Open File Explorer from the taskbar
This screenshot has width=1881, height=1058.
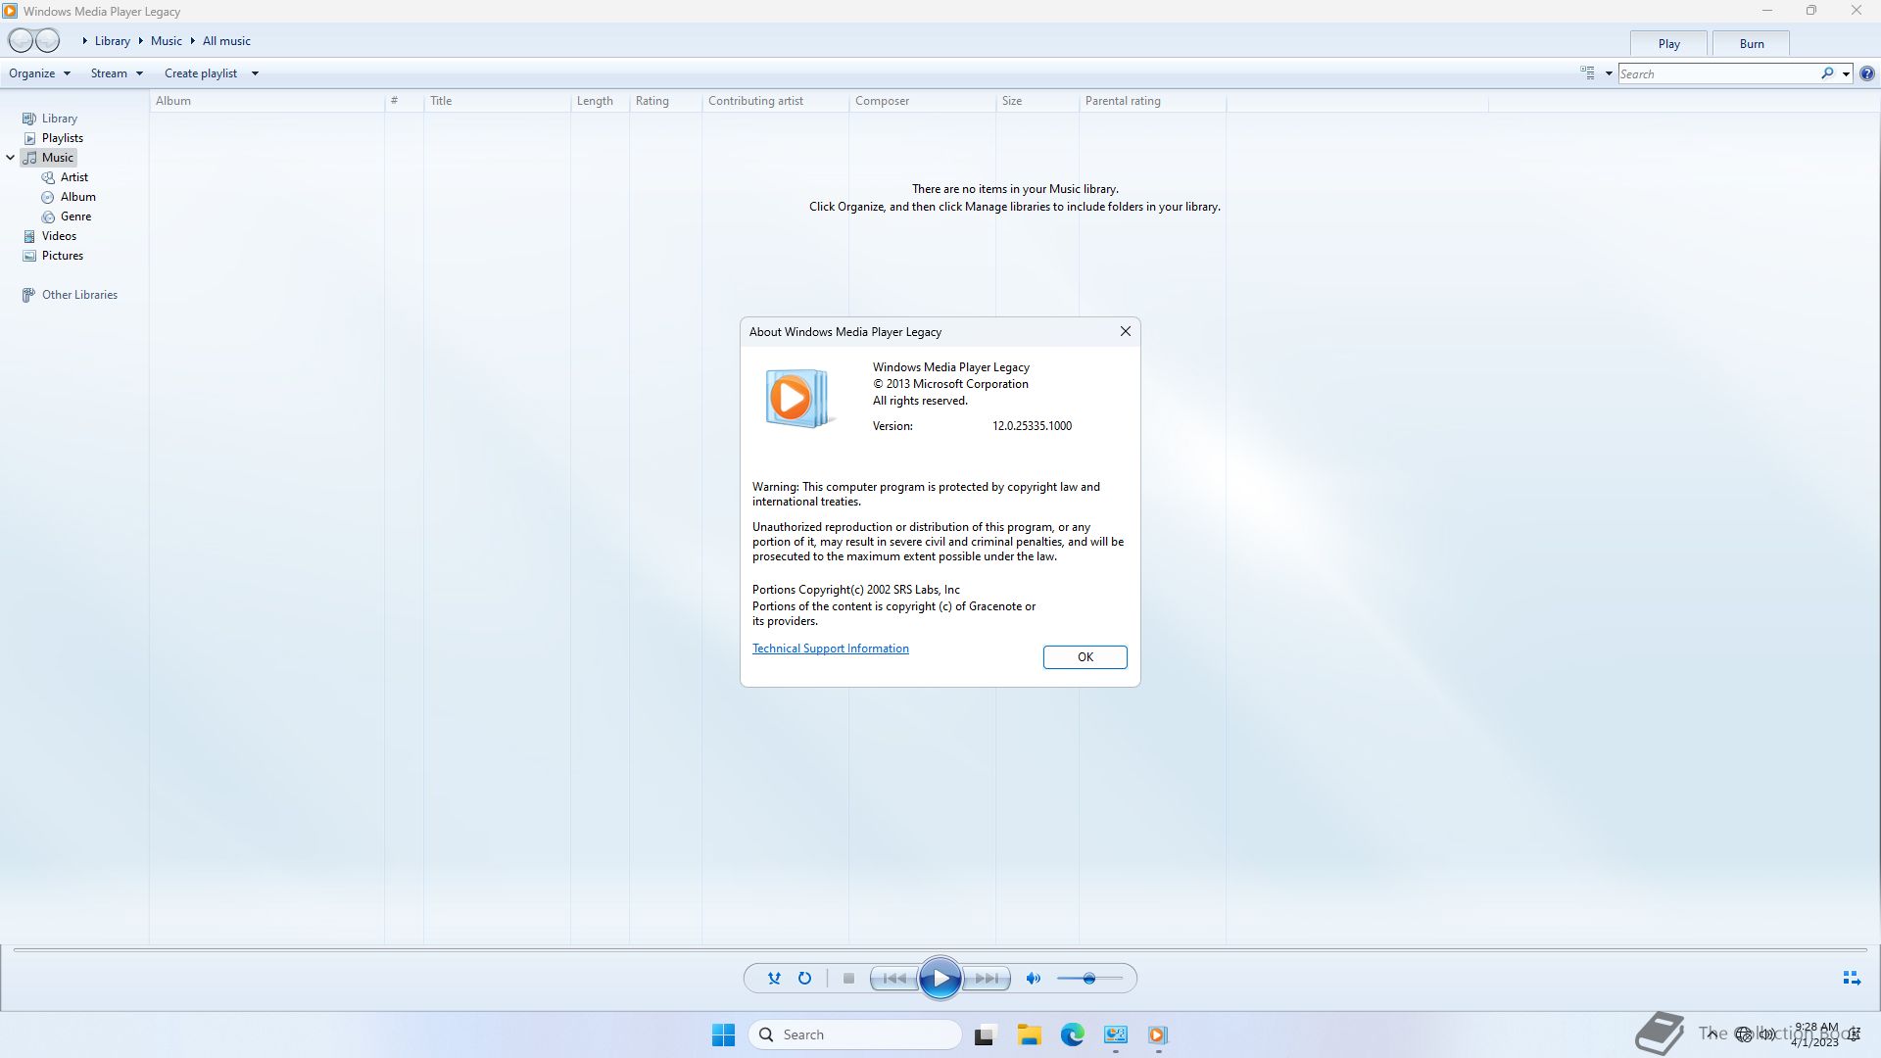(1029, 1034)
